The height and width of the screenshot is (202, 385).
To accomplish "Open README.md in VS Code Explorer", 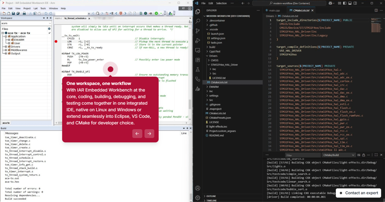I will click(x=216, y=135).
